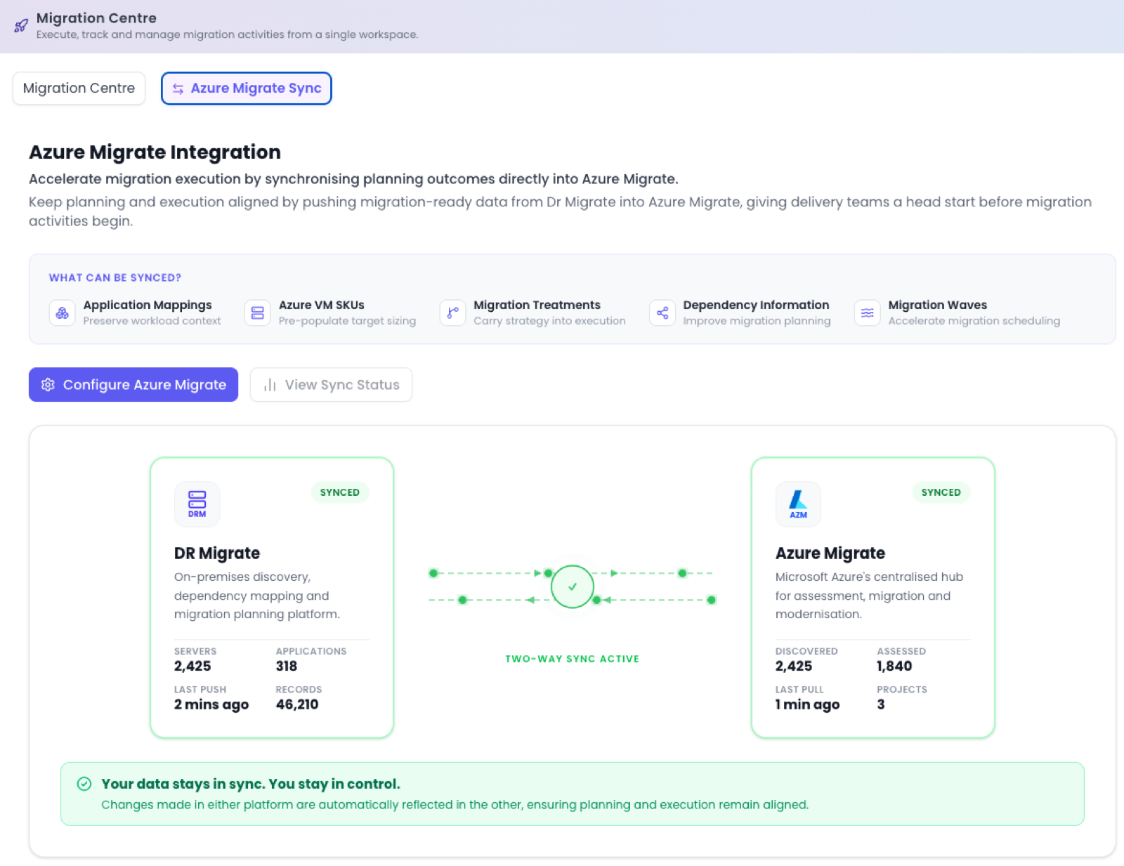Click 'Carry strategy into execution' subtitle
Viewport: 1124px width, 866px height.
[549, 321]
